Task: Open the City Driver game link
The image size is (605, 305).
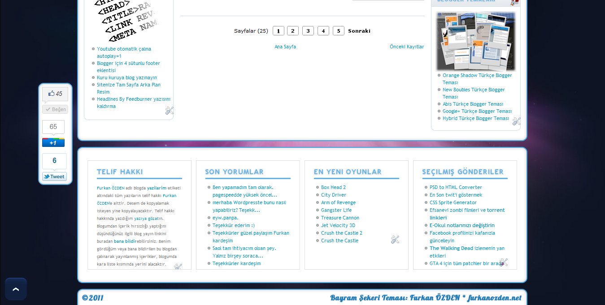Action: click(333, 195)
